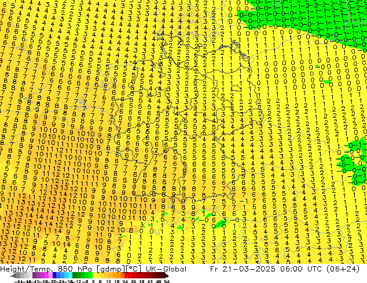Click the yellow legend swatch above 0 label
The width and height of the screenshot is (367, 283).
pos(94,275)
